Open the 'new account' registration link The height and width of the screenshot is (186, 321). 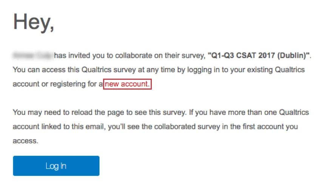click(127, 84)
